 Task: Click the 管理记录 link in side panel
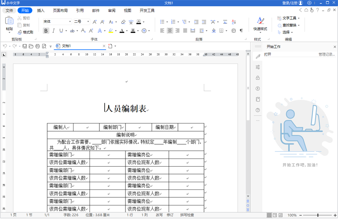tap(327, 55)
